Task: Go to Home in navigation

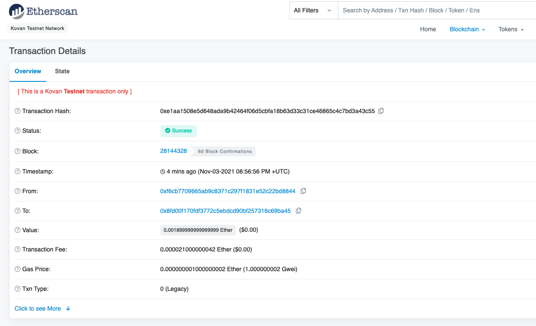Action: [x=428, y=29]
